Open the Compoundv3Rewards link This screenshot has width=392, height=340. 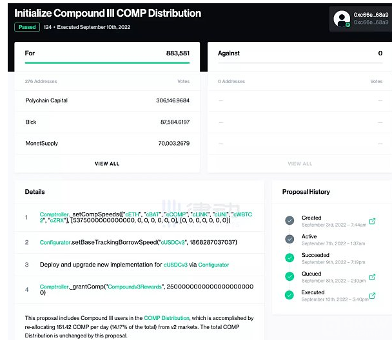click(135, 287)
